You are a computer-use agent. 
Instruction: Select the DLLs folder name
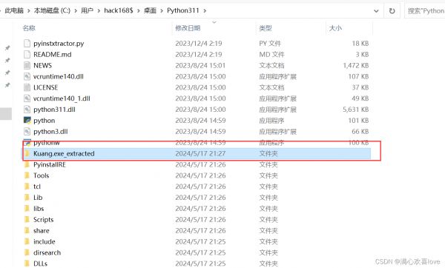tap(40, 264)
